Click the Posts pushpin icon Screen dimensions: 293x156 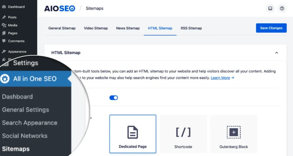[4, 17]
